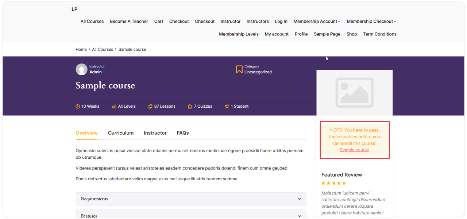Click the lessons icon beside 87 Lessons
Screen dimensions: 467x219
(x=150, y=106)
